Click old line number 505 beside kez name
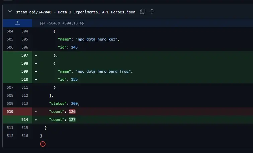The image size is (253, 153). (x=10, y=39)
